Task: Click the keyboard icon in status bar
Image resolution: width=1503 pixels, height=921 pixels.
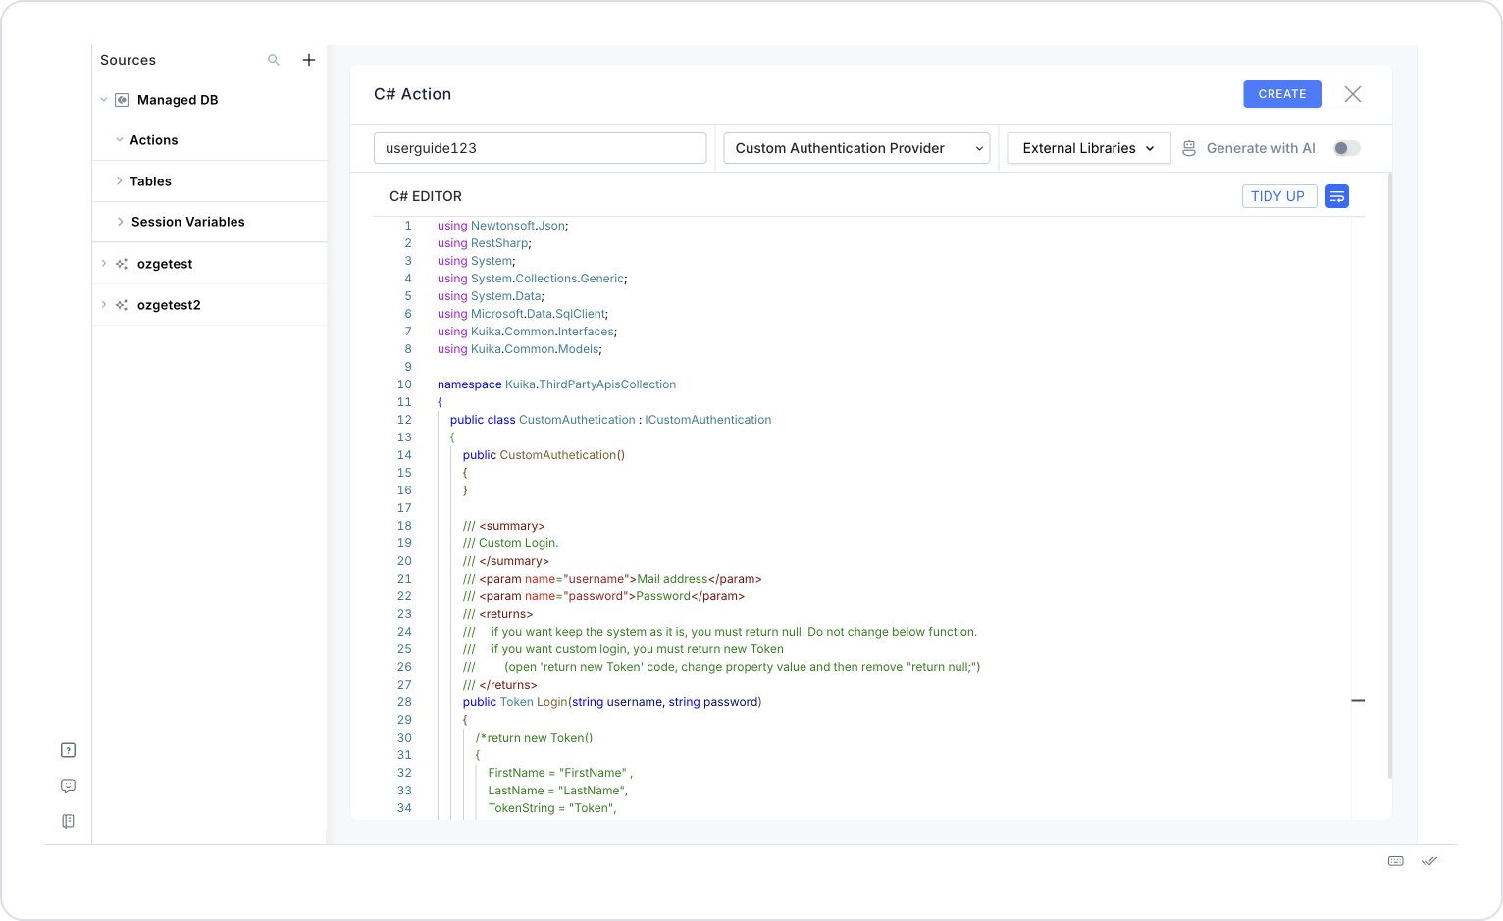Action: point(1396,861)
